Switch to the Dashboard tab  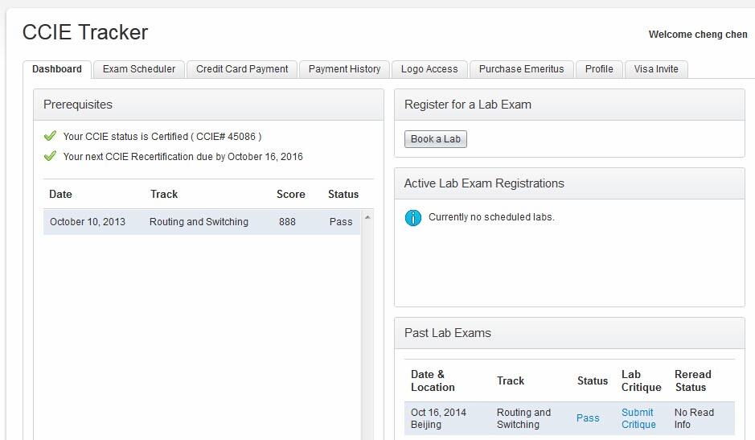57,69
